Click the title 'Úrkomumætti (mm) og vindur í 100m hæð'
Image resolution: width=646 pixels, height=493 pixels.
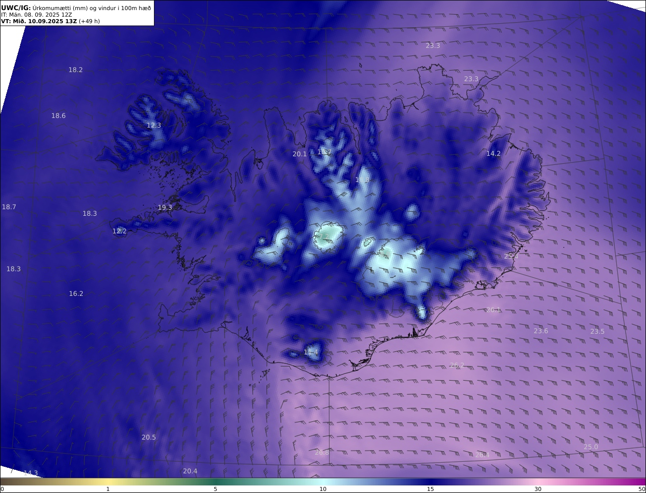(x=91, y=8)
